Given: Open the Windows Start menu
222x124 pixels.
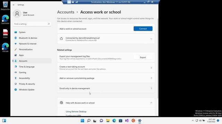Looking at the screenshot, I should pyautogui.click(x=82, y=121).
